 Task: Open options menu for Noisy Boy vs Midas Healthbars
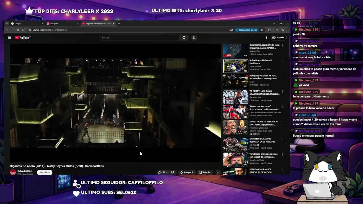(x=282, y=61)
